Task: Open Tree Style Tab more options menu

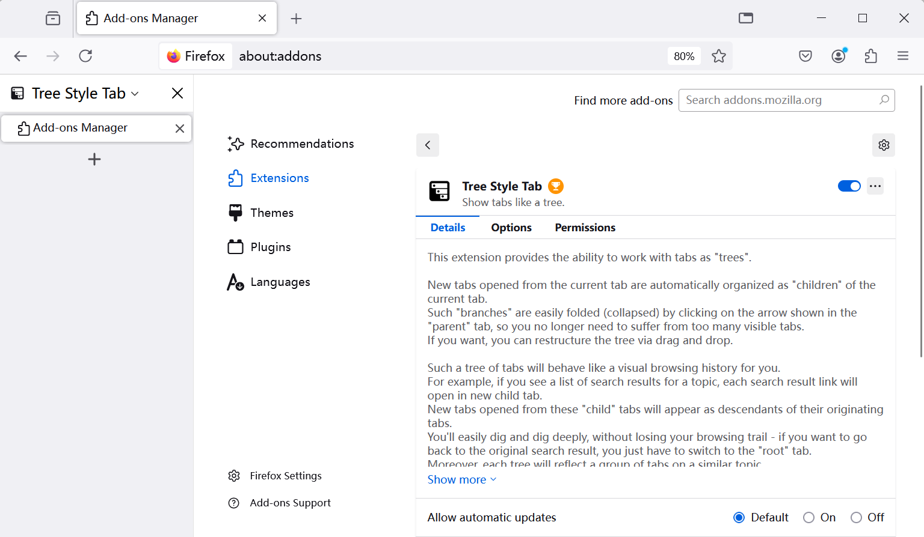Action: 875,186
